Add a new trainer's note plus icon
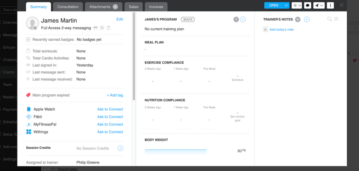Viewport: 359px width, 171px height. [x=307, y=20]
